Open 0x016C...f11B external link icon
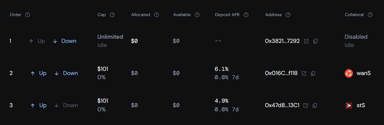 pyautogui.click(x=304, y=73)
